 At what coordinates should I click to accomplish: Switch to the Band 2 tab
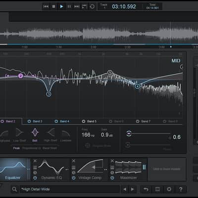tap(10, 121)
